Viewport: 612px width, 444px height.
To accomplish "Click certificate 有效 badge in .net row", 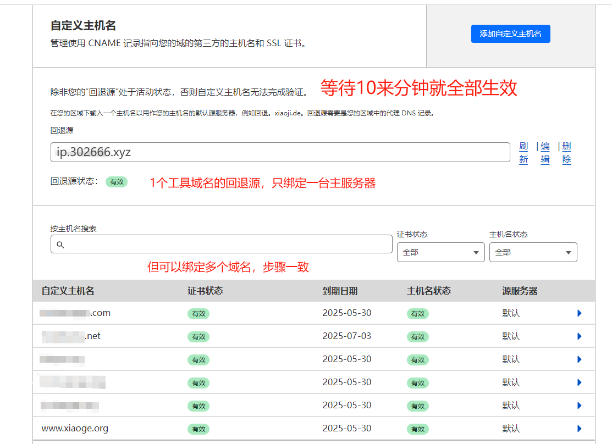I will pyautogui.click(x=198, y=337).
